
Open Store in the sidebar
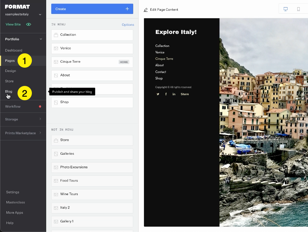click(x=9, y=81)
